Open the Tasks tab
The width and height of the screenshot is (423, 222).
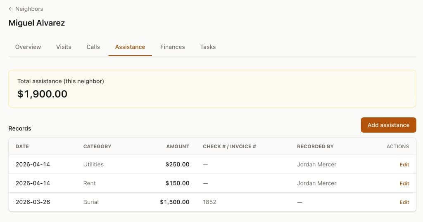coord(208,47)
